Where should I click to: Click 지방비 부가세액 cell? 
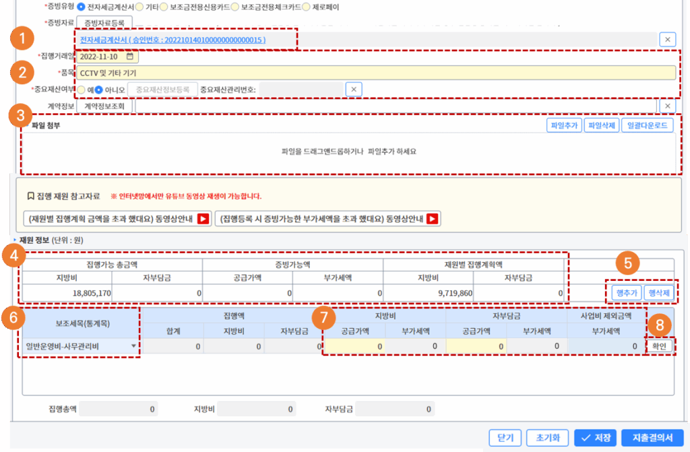[415, 346]
